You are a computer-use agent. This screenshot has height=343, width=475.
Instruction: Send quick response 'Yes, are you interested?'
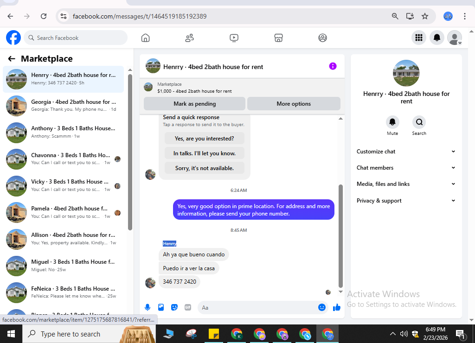pos(205,138)
